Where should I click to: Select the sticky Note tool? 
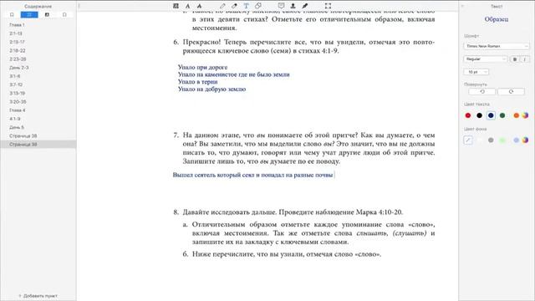click(281, 6)
